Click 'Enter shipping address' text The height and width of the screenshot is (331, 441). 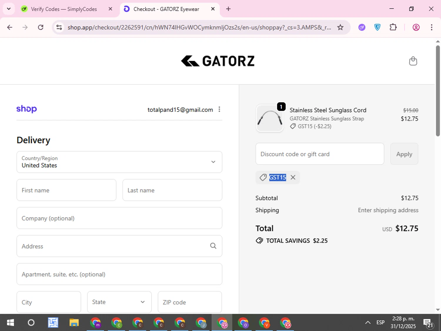(x=388, y=210)
